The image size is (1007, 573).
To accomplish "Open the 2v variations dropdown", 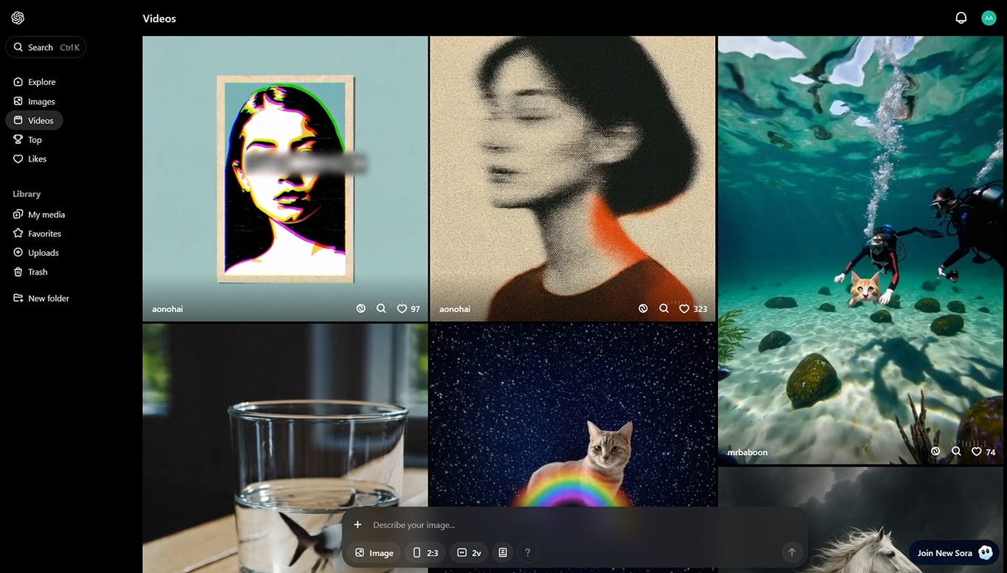I will point(469,552).
